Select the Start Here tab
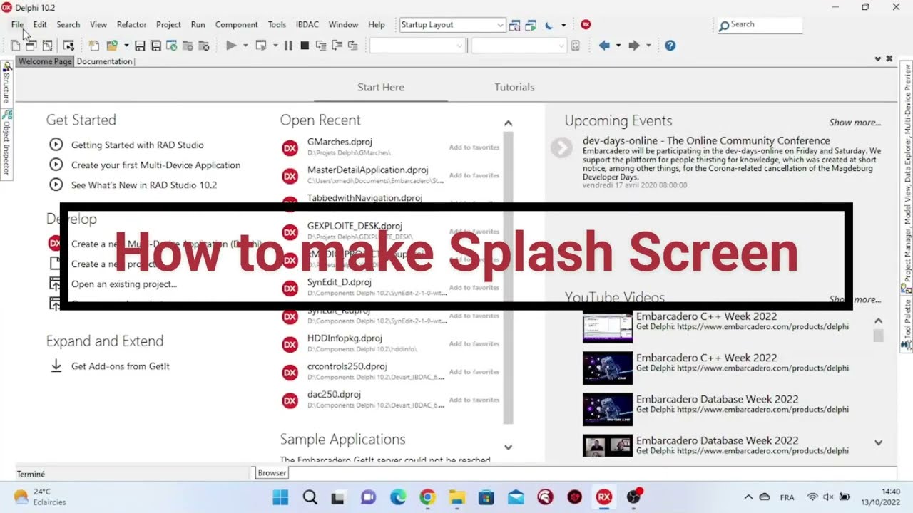The image size is (913, 513). (x=381, y=87)
